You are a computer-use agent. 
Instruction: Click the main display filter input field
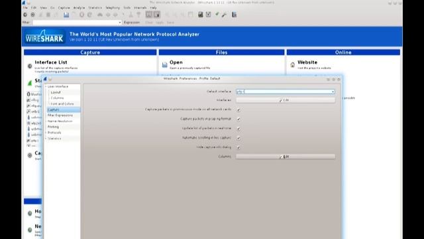tap(75, 23)
